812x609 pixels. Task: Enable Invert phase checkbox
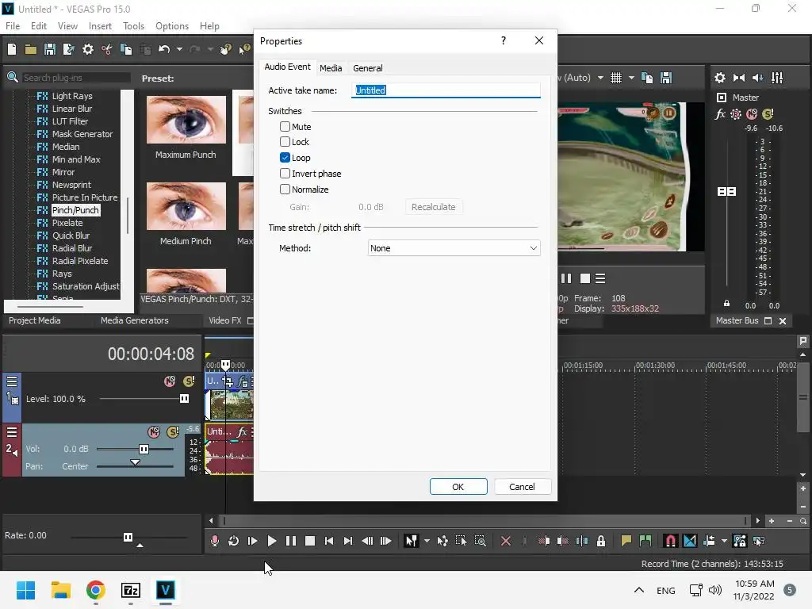pos(285,173)
